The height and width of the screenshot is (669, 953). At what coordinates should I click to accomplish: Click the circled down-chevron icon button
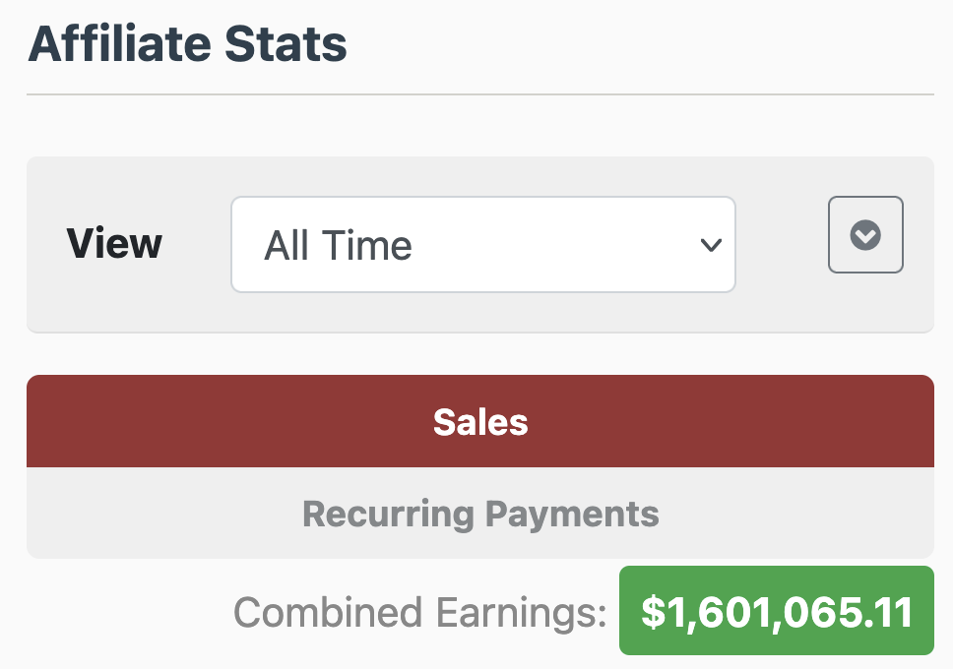pyautogui.click(x=865, y=235)
